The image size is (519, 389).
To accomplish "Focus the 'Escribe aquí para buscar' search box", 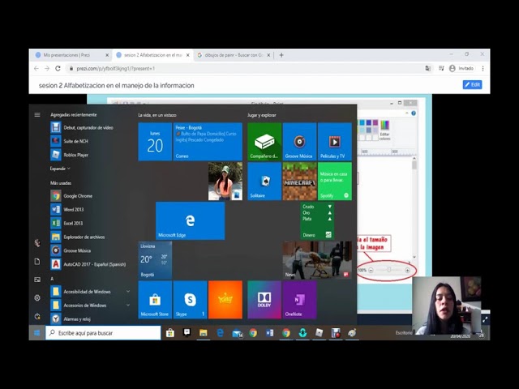I will 103,333.
